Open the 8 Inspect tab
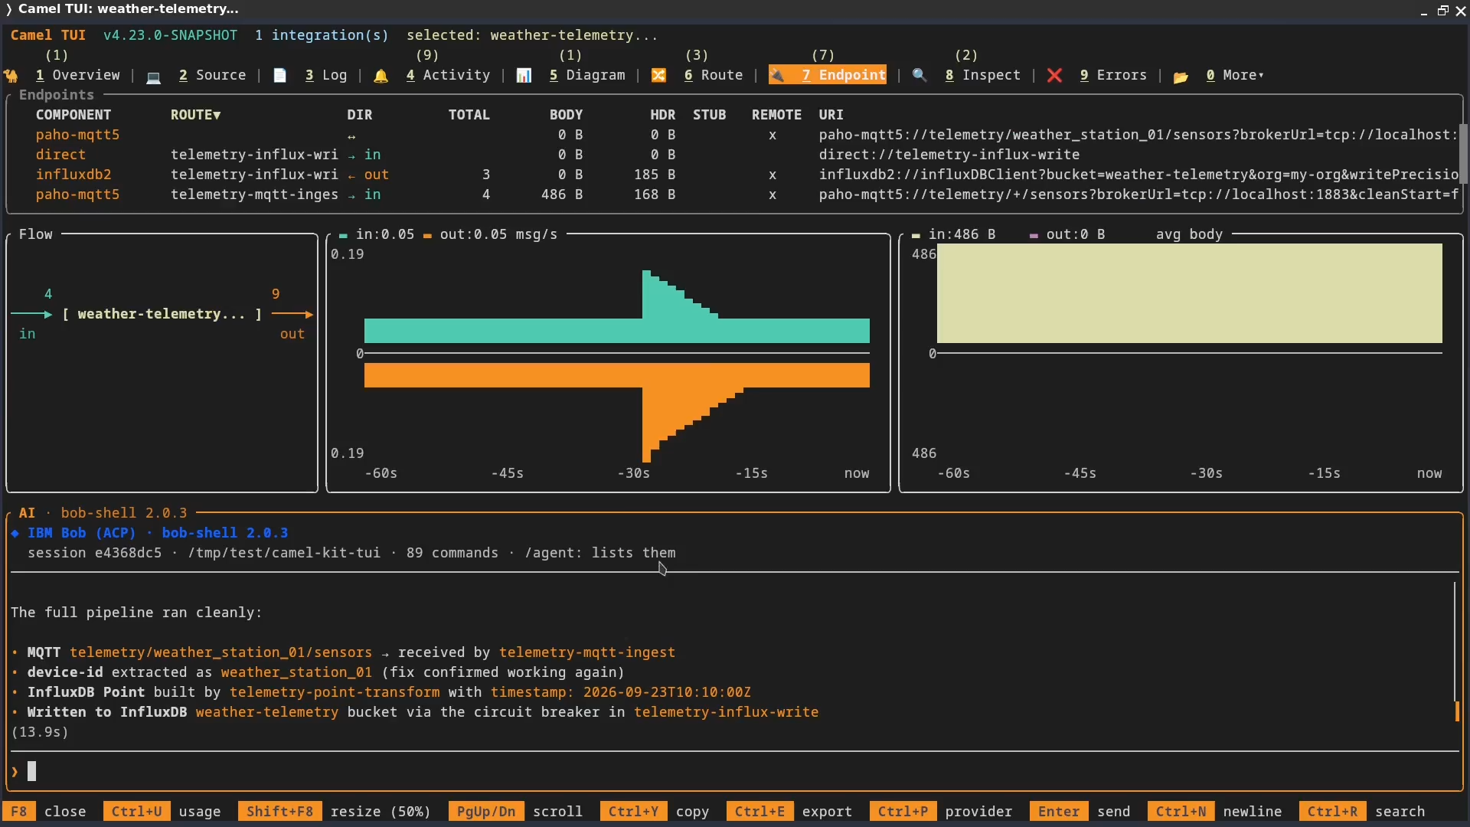 (x=983, y=75)
